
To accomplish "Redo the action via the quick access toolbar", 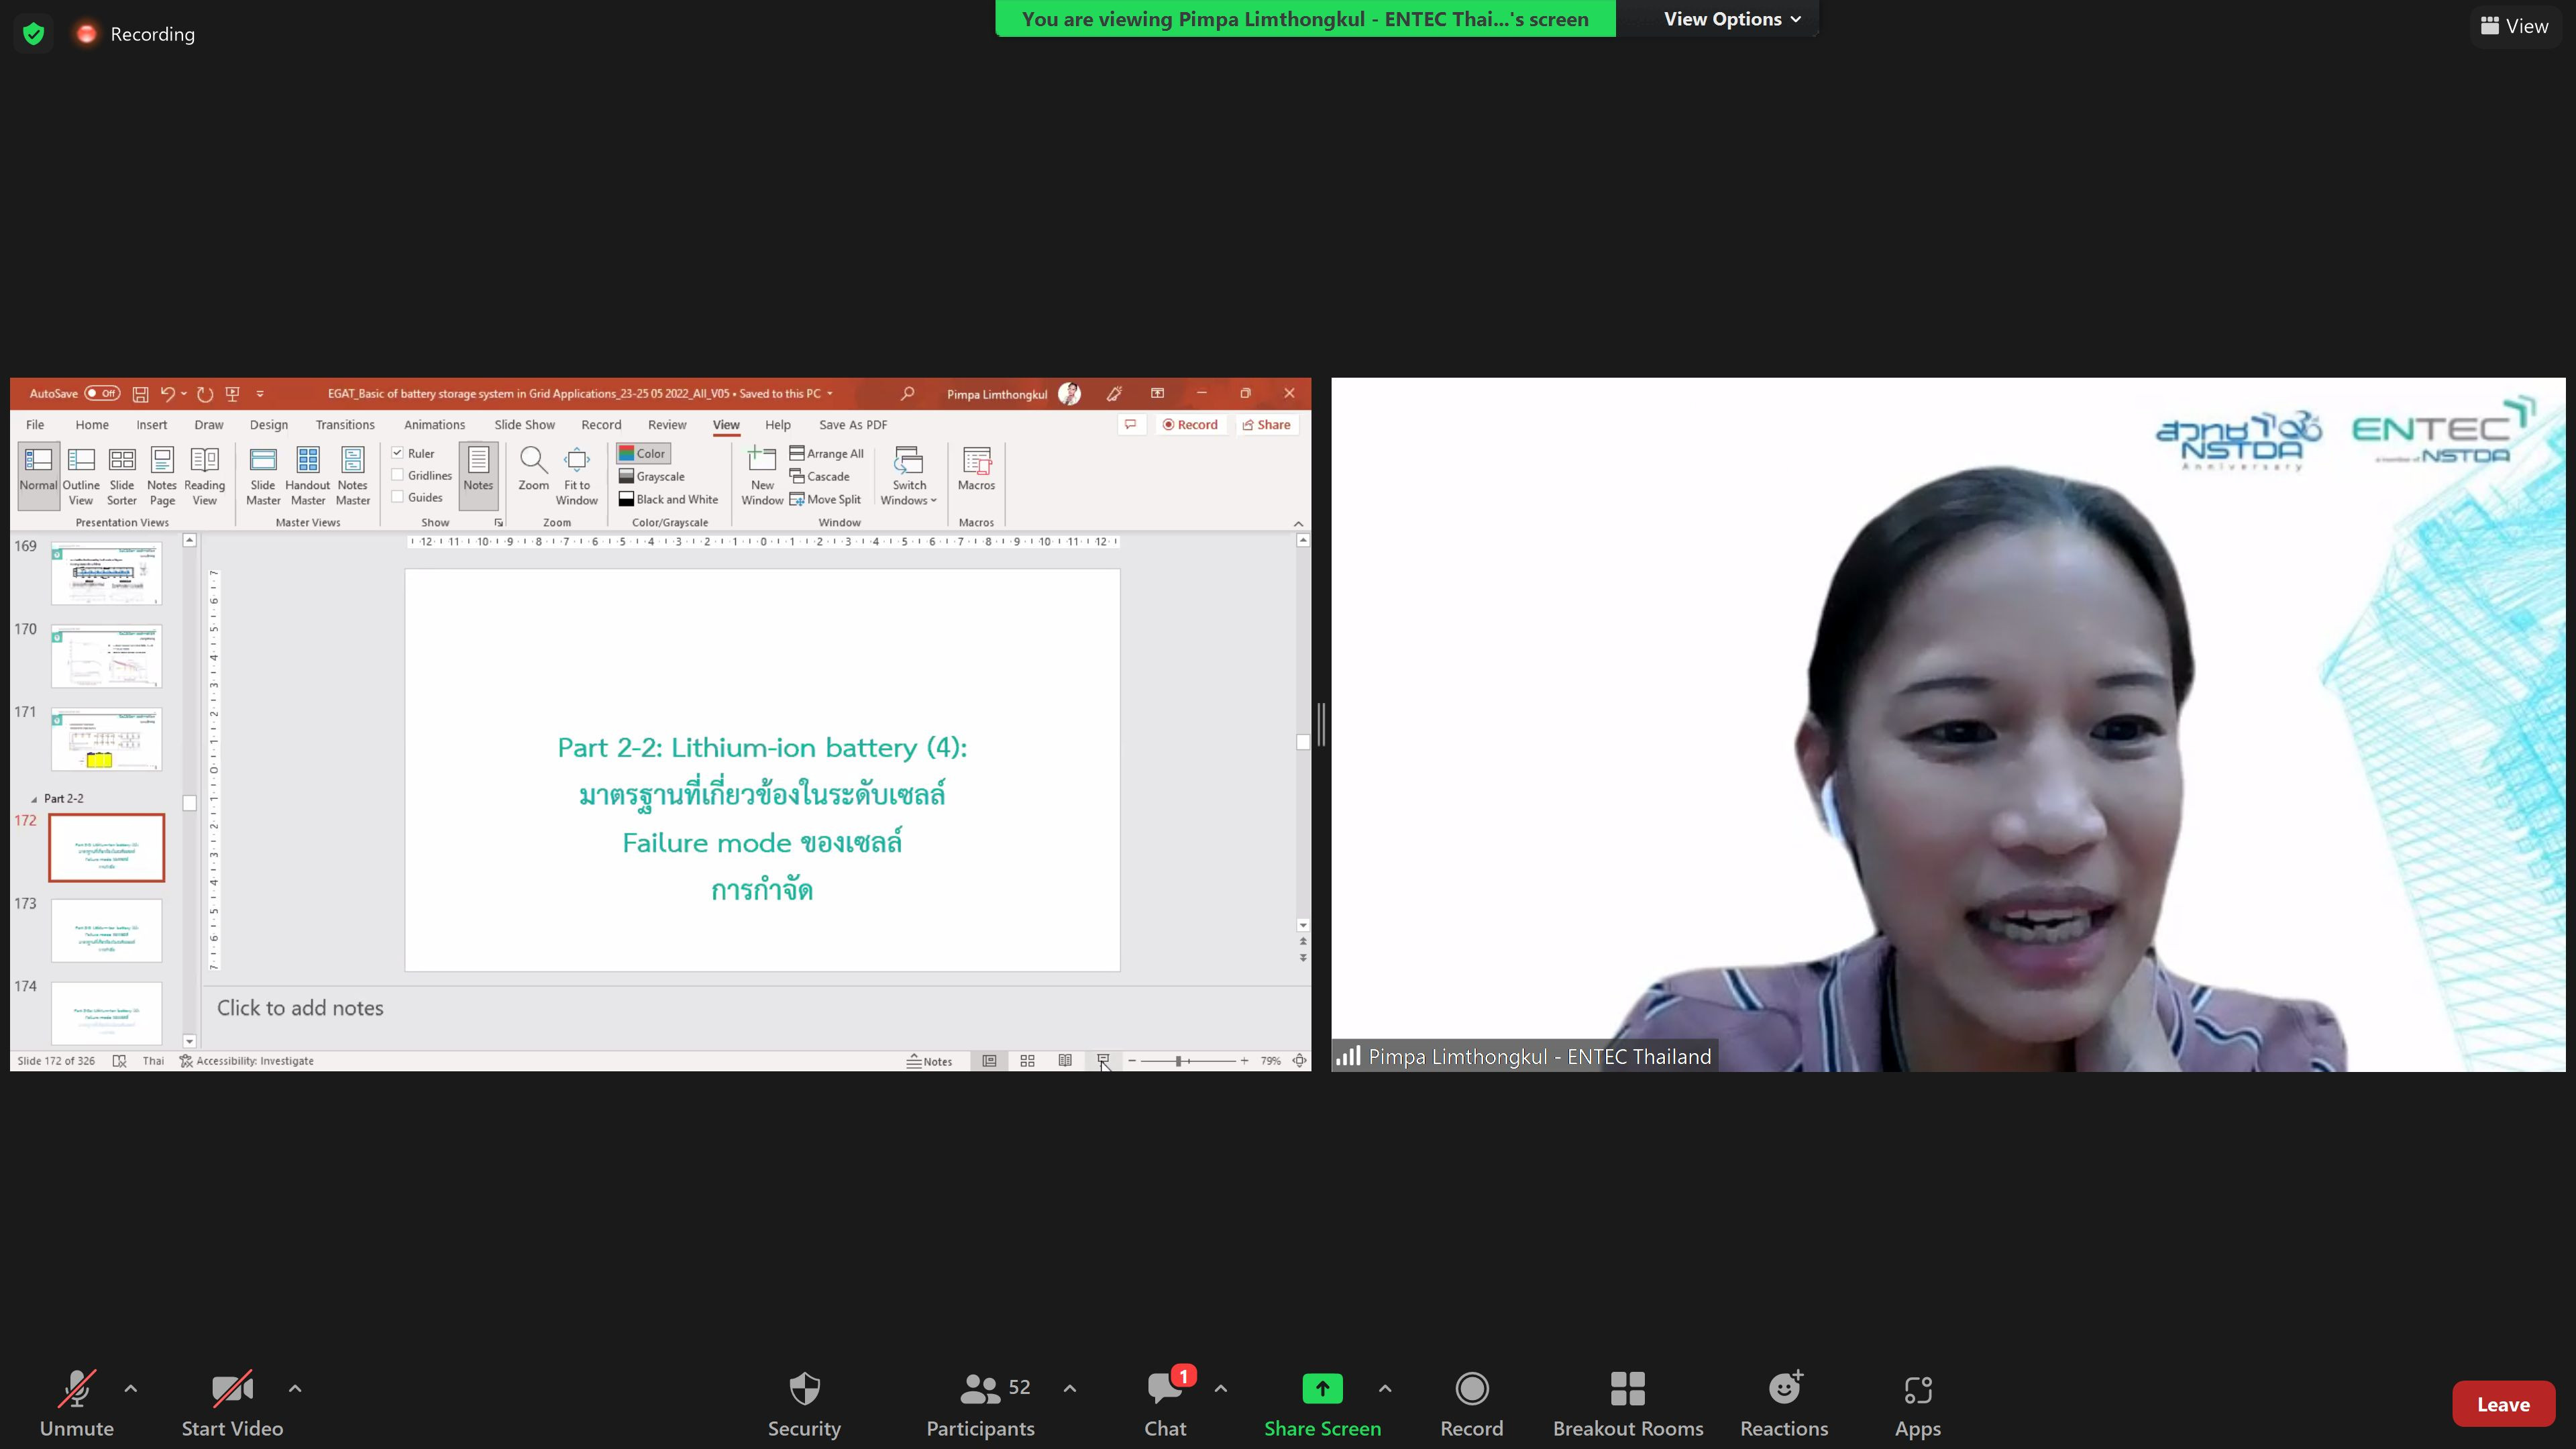I will (205, 394).
